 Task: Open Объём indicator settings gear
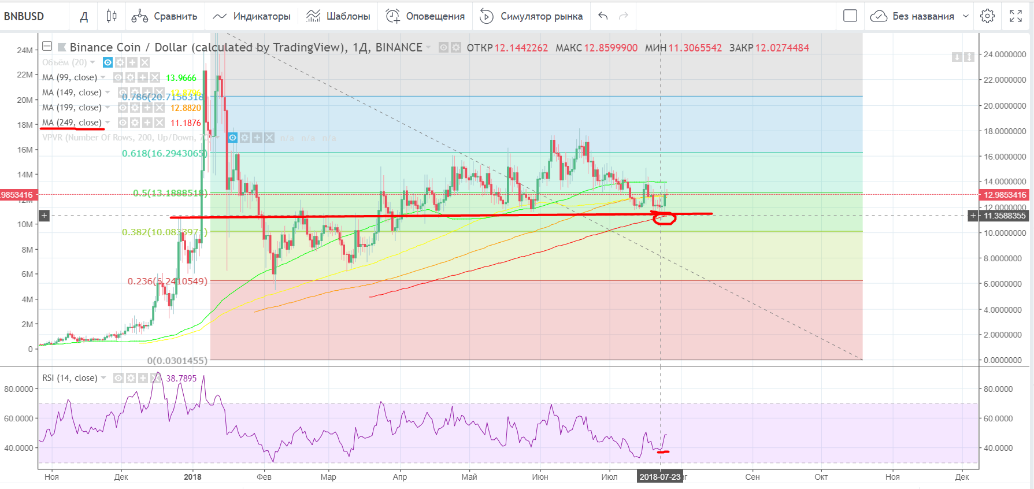pyautogui.click(x=120, y=62)
